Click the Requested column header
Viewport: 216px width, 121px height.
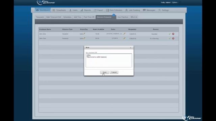tap(132, 29)
